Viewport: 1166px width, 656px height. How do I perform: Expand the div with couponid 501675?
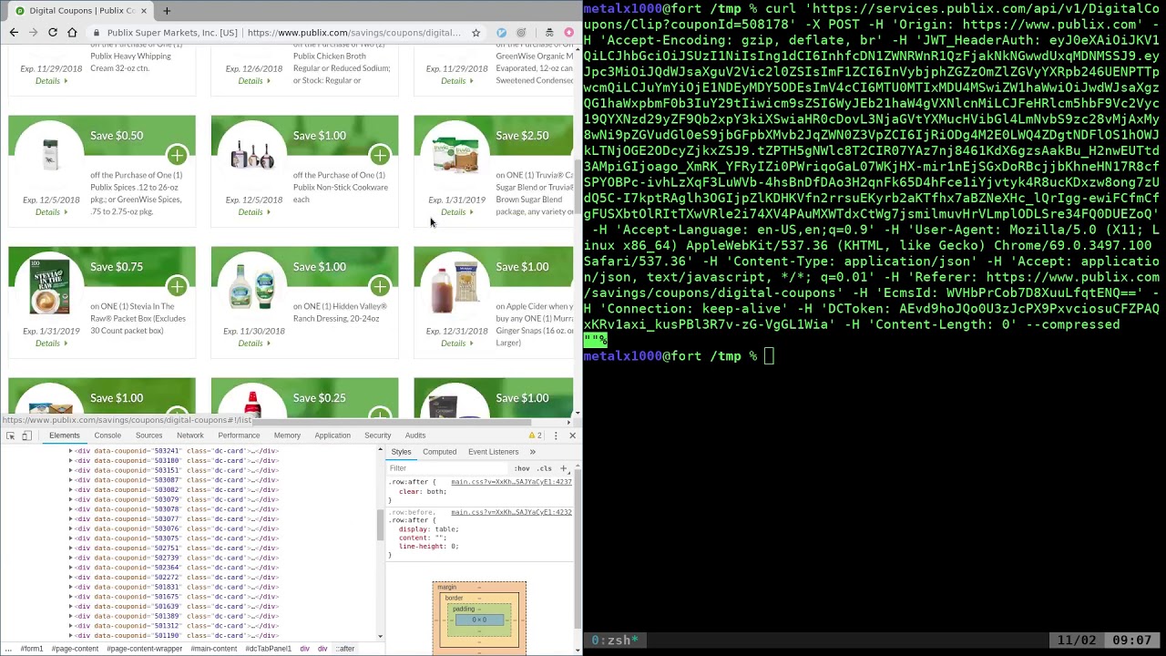tap(71, 596)
